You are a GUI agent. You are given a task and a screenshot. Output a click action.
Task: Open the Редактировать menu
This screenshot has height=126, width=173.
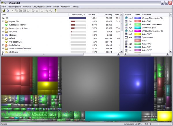15,7
